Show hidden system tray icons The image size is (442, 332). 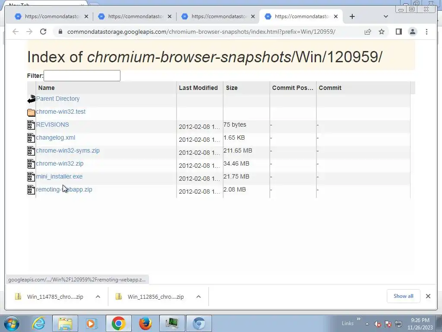tap(367, 324)
